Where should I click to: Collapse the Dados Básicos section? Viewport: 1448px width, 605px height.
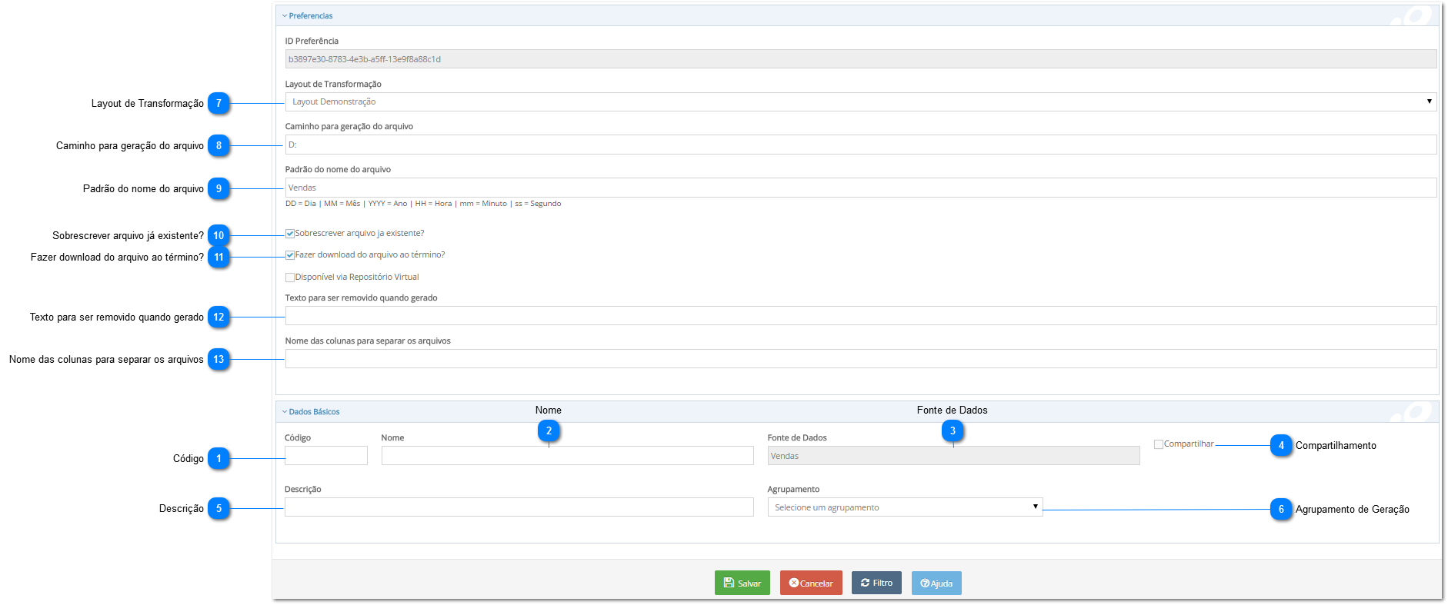[x=311, y=412]
